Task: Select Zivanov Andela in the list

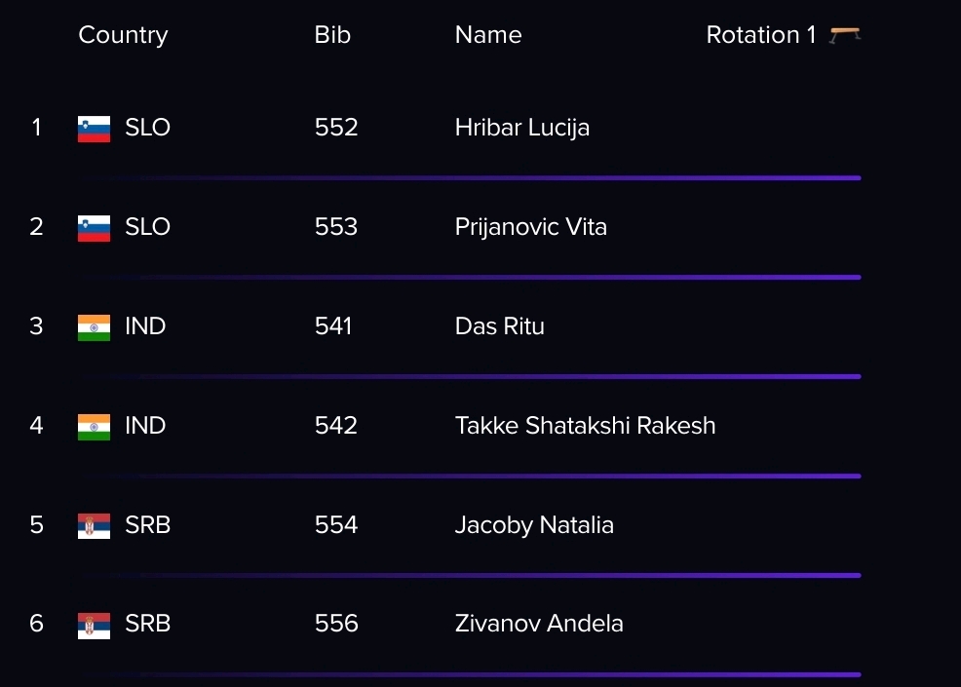Action: [539, 624]
